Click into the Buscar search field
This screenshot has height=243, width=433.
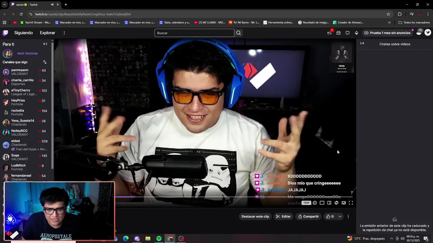coord(194,33)
